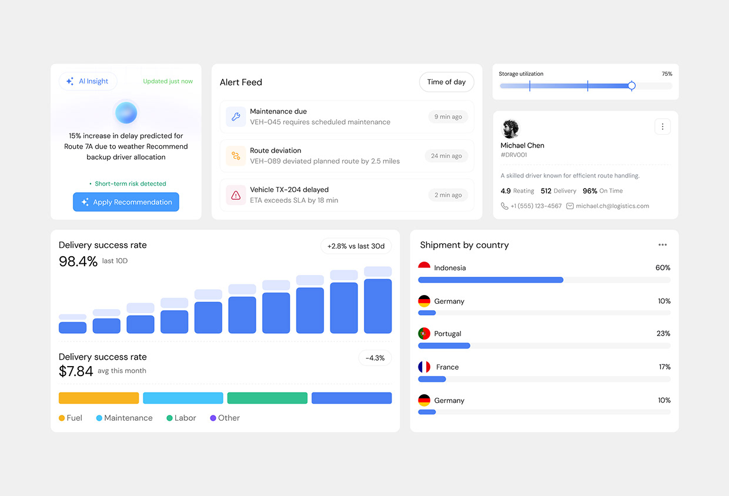Select the AI Insight tab
The height and width of the screenshot is (496, 729).
coord(88,81)
